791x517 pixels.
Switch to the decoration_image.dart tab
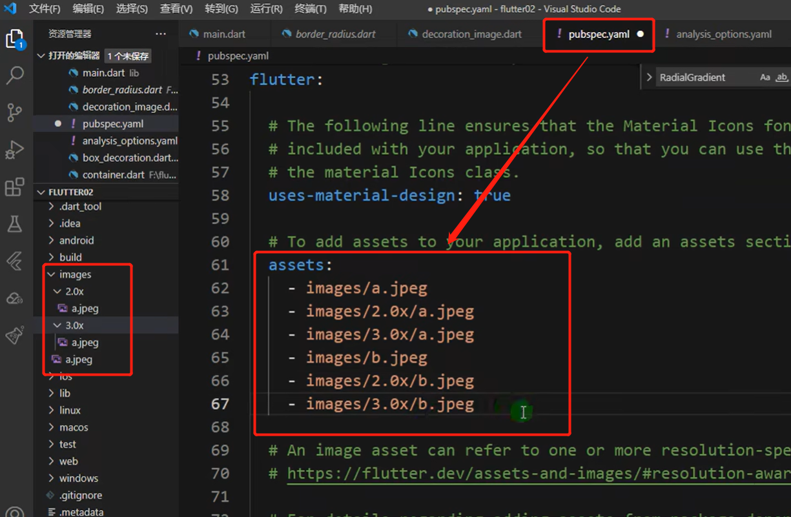[x=471, y=34]
